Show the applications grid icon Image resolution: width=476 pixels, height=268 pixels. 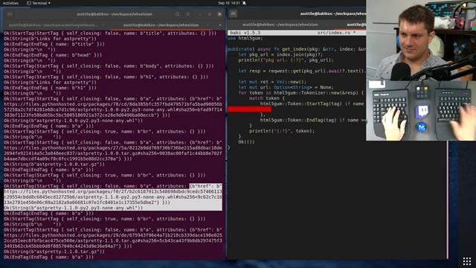pyautogui.click(x=467, y=261)
